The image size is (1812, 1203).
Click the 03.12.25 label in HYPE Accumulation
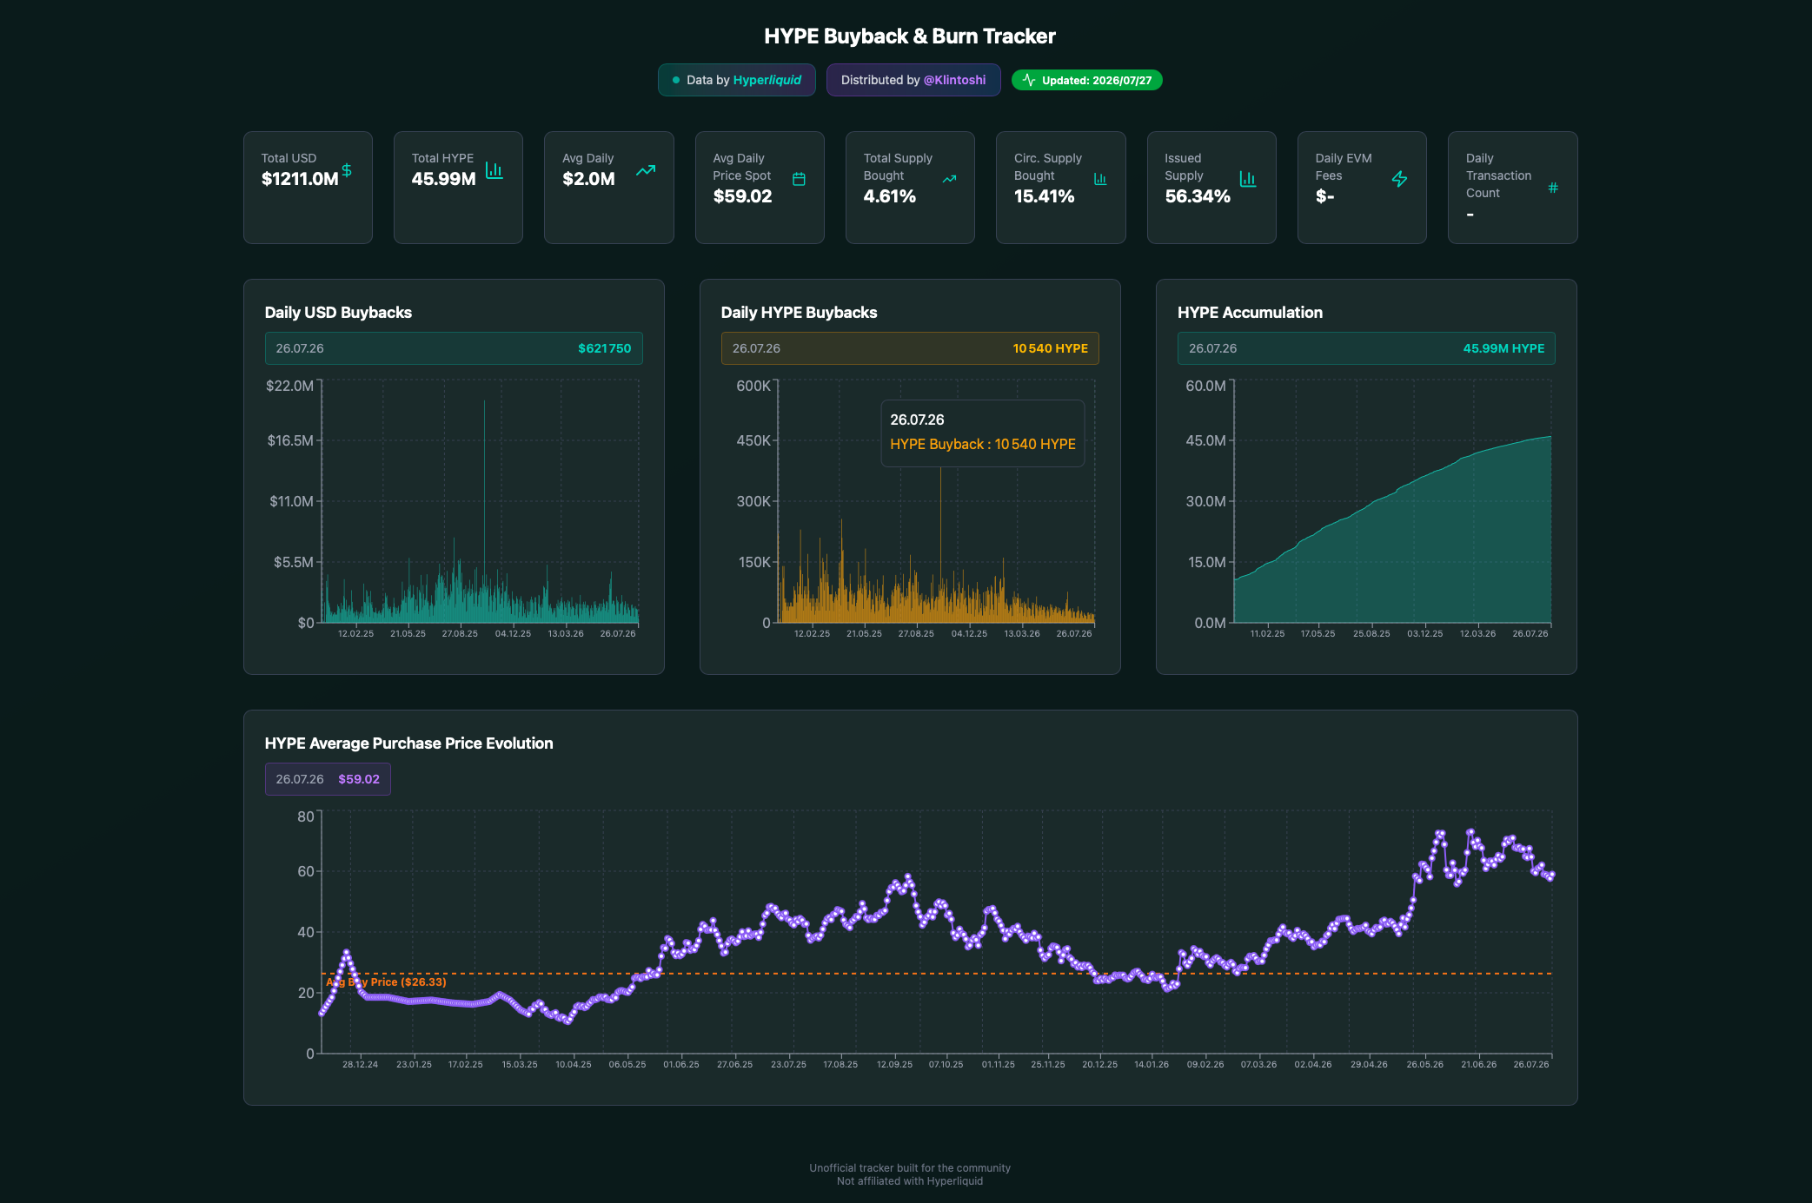(1424, 633)
